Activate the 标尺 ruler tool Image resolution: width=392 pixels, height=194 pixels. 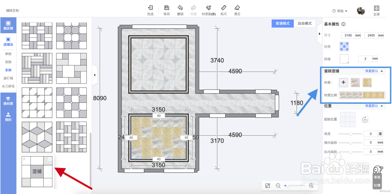click(224, 10)
